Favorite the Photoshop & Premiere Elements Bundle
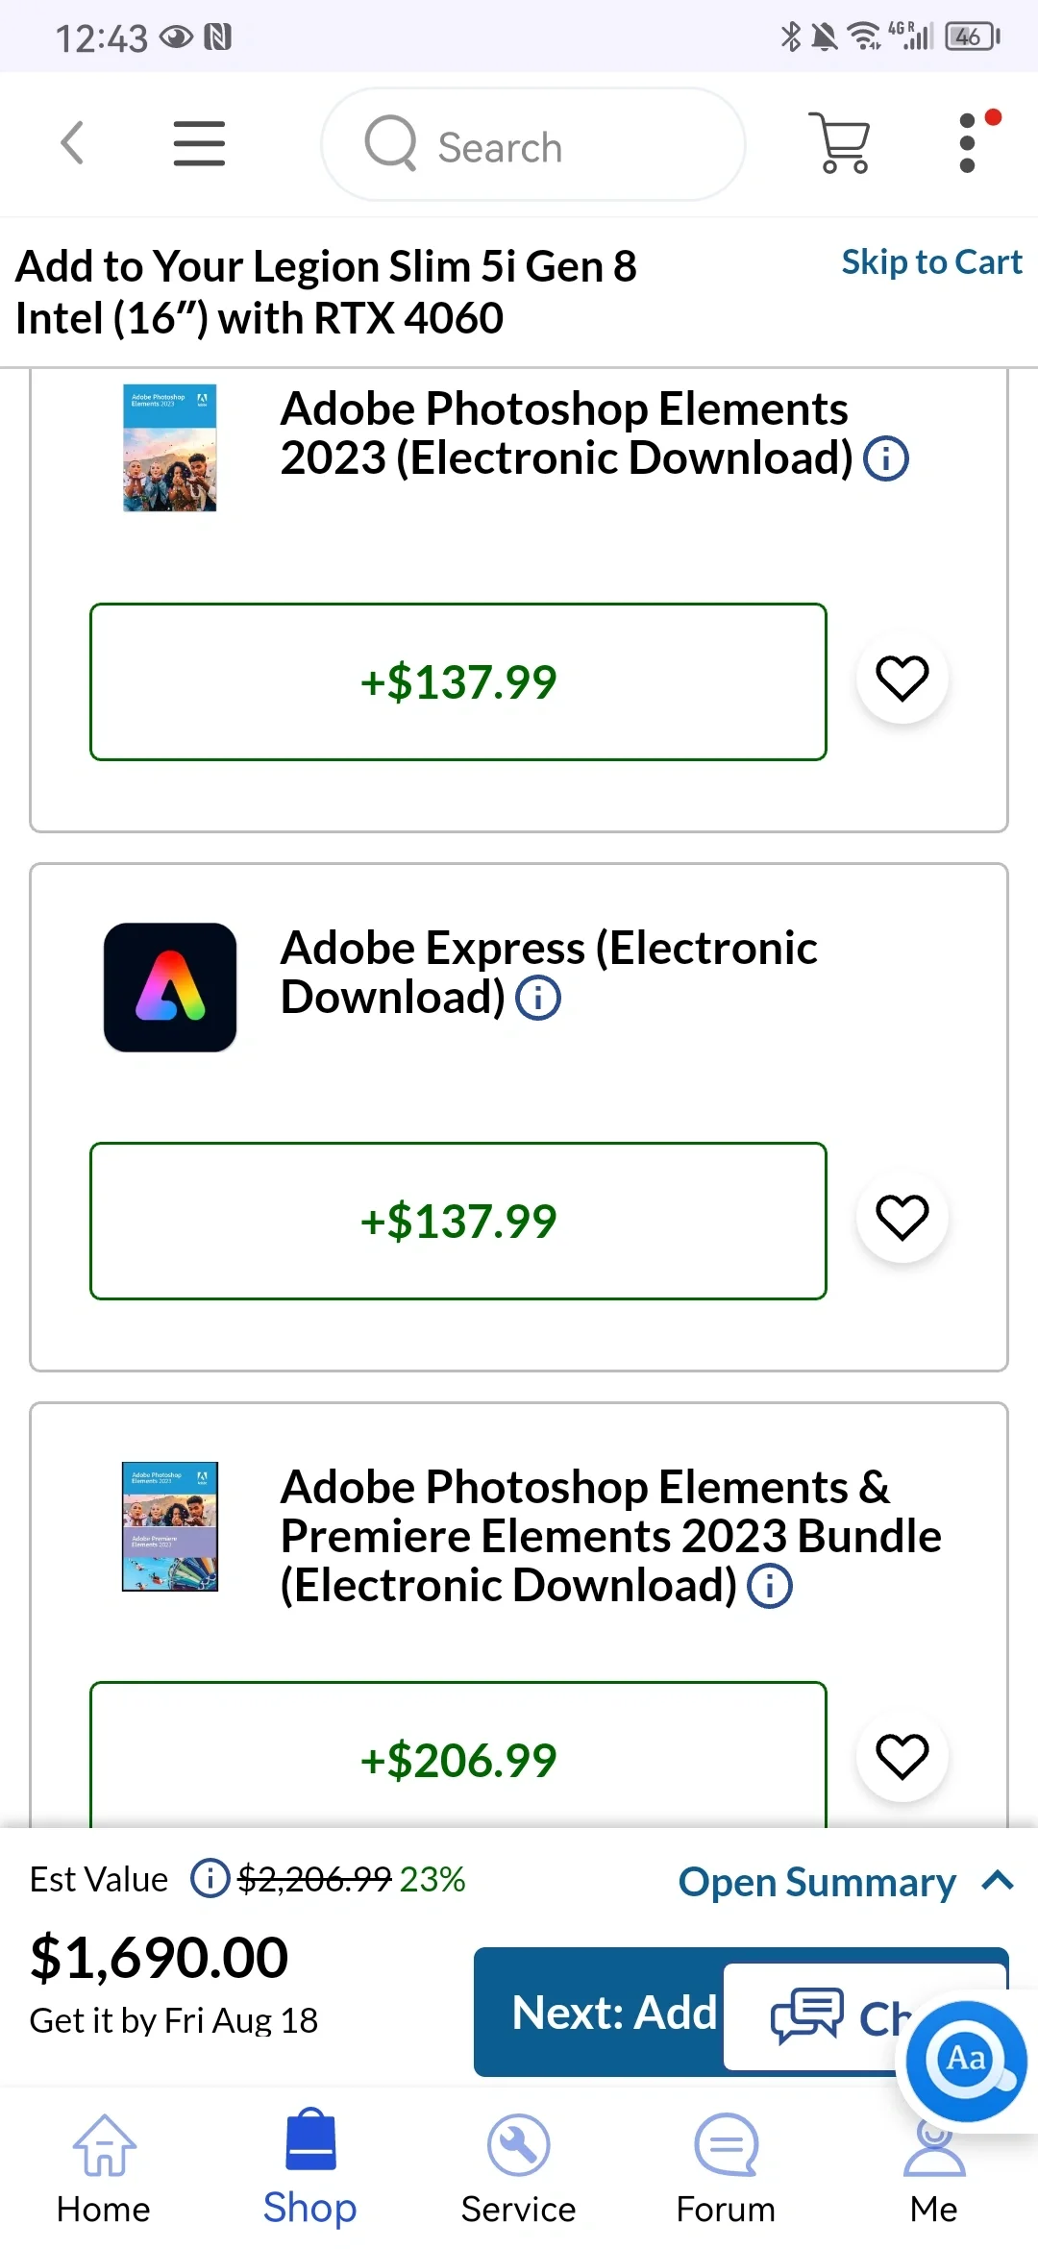The height and width of the screenshot is (2249, 1038). click(x=902, y=1757)
